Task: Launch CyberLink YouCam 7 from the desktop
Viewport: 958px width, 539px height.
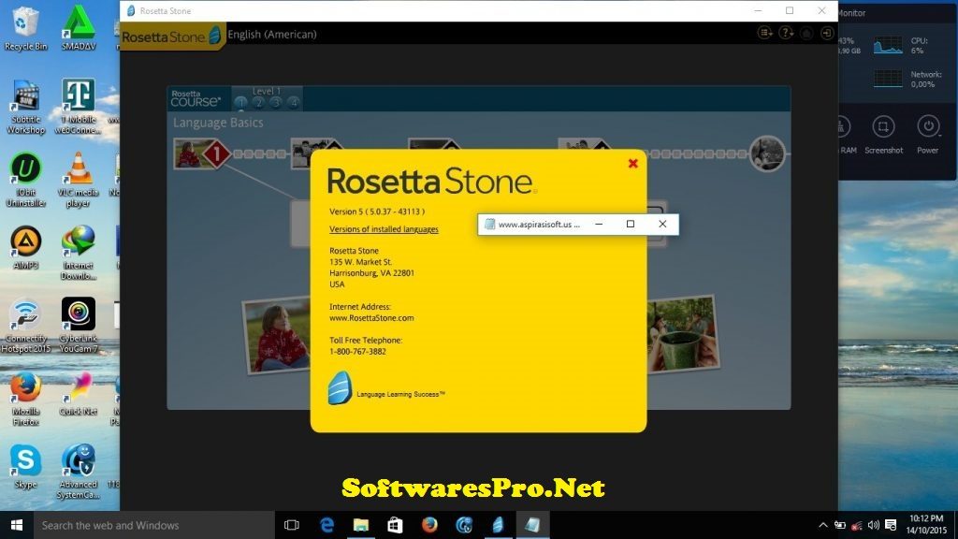Action: click(x=78, y=314)
